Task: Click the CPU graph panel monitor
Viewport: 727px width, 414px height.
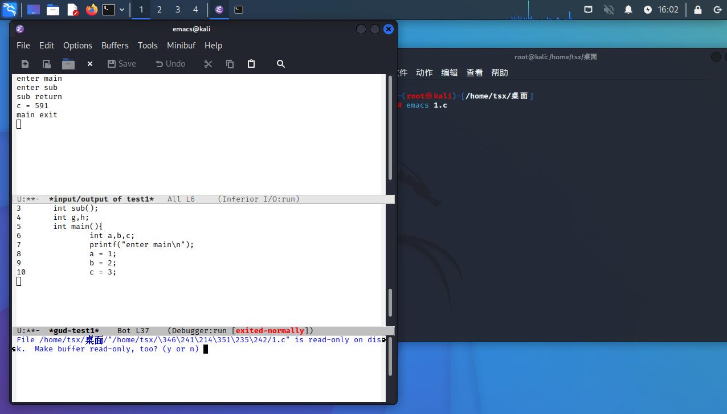Action: point(541,10)
